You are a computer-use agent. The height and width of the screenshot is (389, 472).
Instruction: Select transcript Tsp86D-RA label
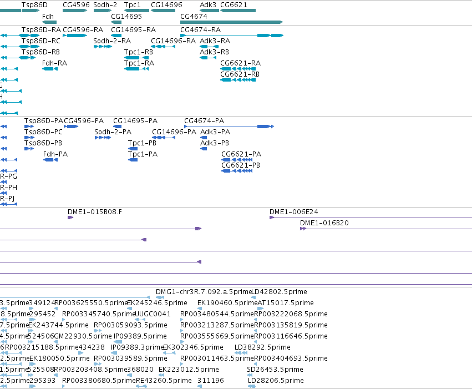(x=41, y=29)
